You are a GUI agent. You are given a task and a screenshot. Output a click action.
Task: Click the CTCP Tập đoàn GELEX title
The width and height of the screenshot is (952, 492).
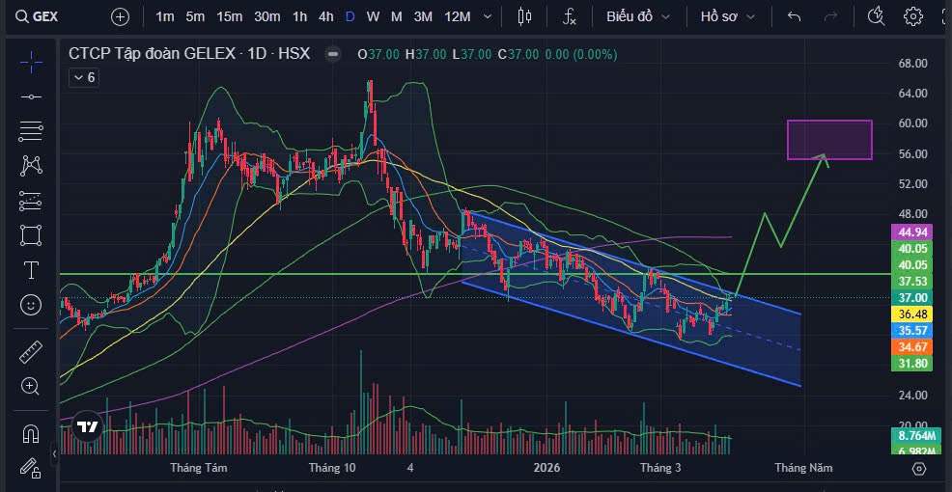152,54
